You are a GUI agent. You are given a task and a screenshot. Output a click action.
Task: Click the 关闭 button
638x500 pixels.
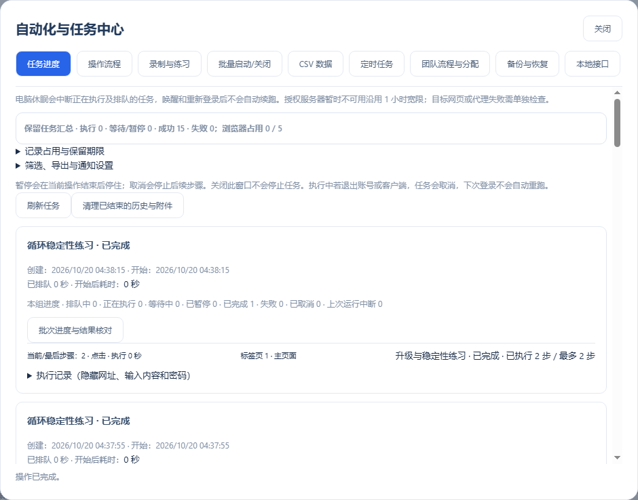tap(602, 29)
